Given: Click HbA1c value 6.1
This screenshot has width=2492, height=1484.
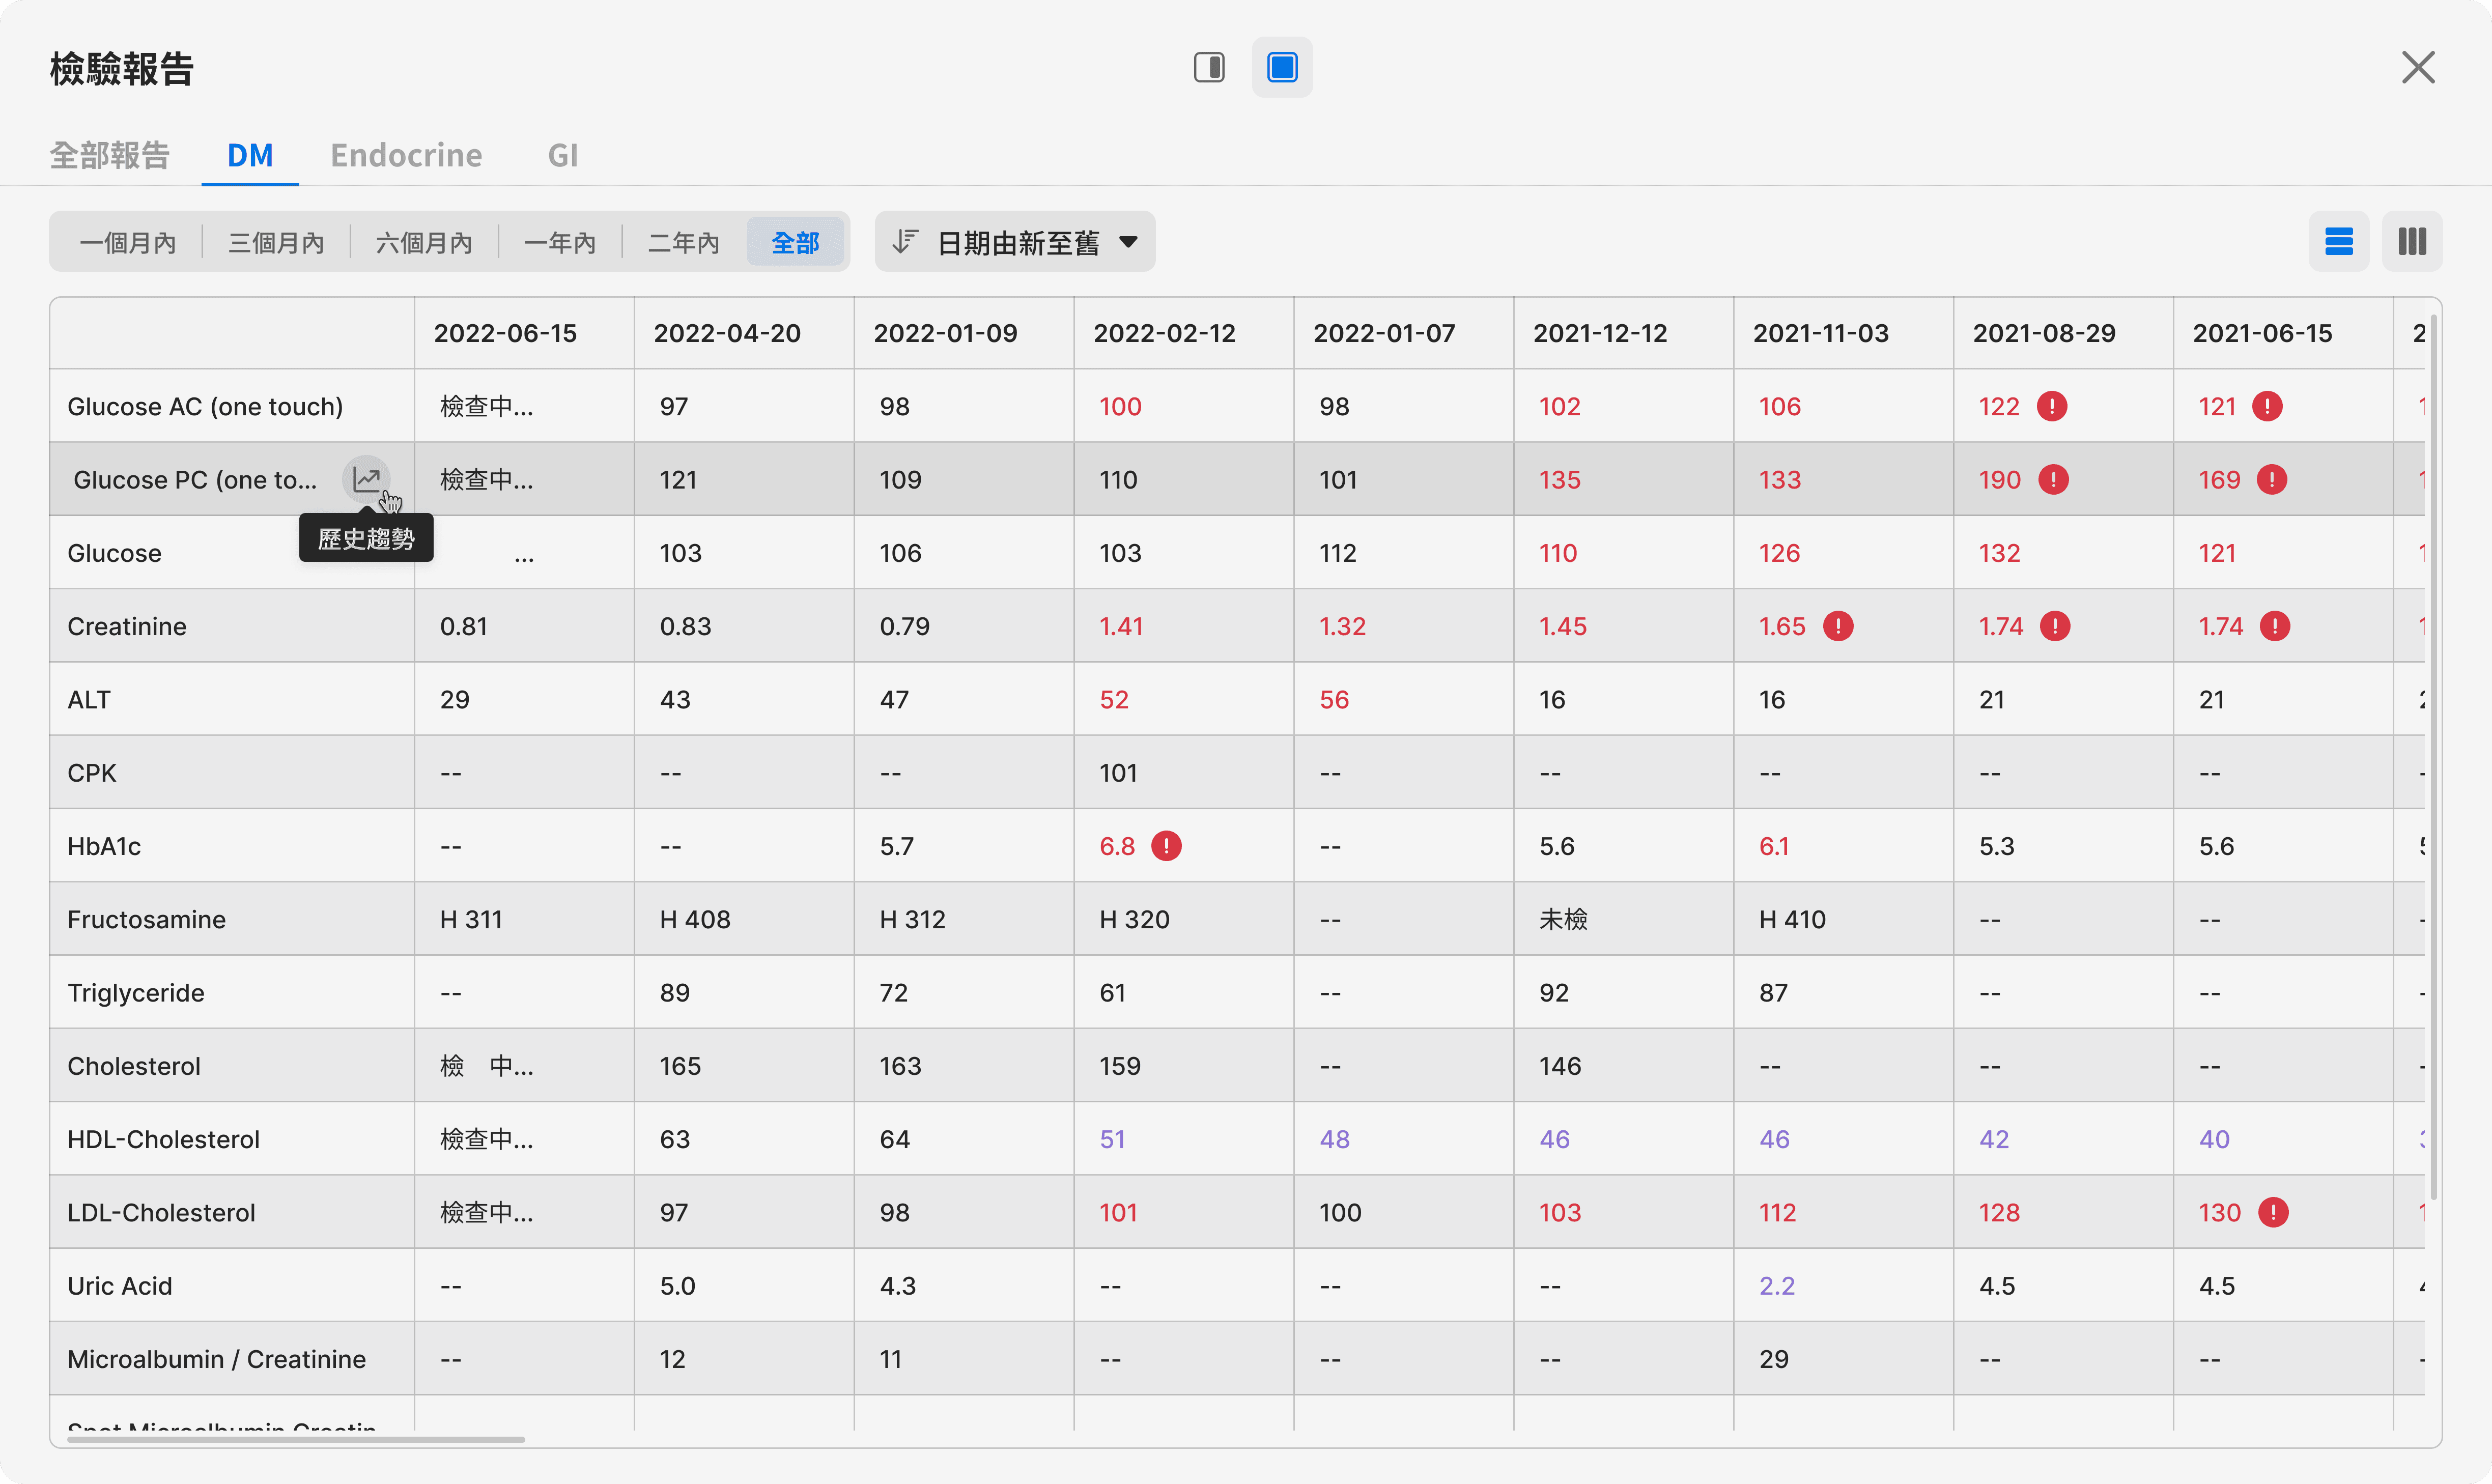Looking at the screenshot, I should (x=1774, y=846).
